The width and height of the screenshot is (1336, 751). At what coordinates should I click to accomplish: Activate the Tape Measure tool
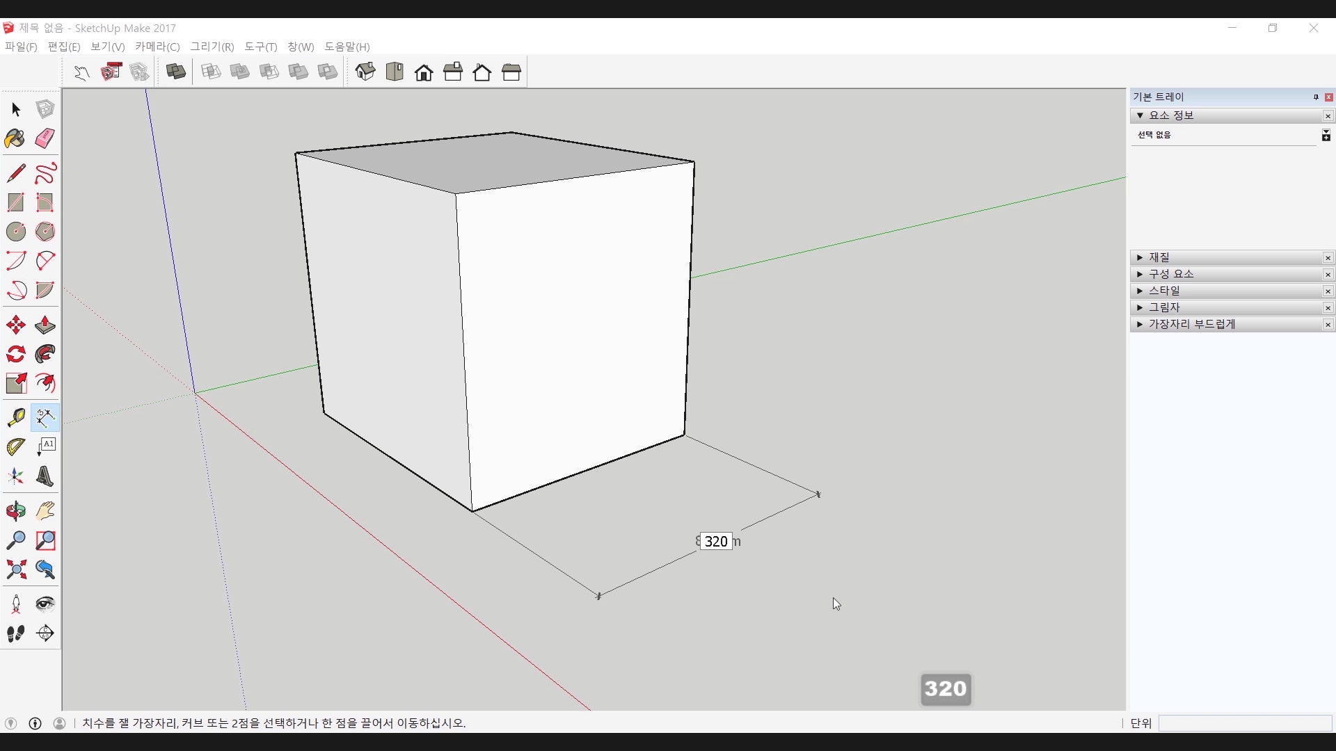(15, 417)
